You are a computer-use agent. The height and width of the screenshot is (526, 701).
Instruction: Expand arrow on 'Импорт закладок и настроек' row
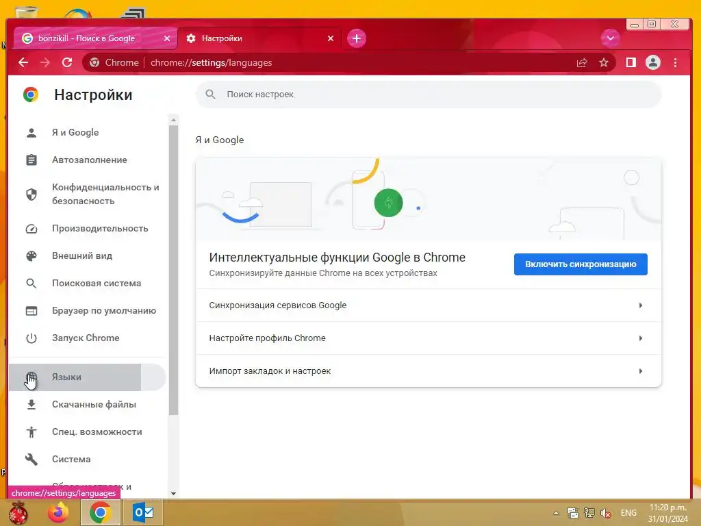(x=641, y=371)
